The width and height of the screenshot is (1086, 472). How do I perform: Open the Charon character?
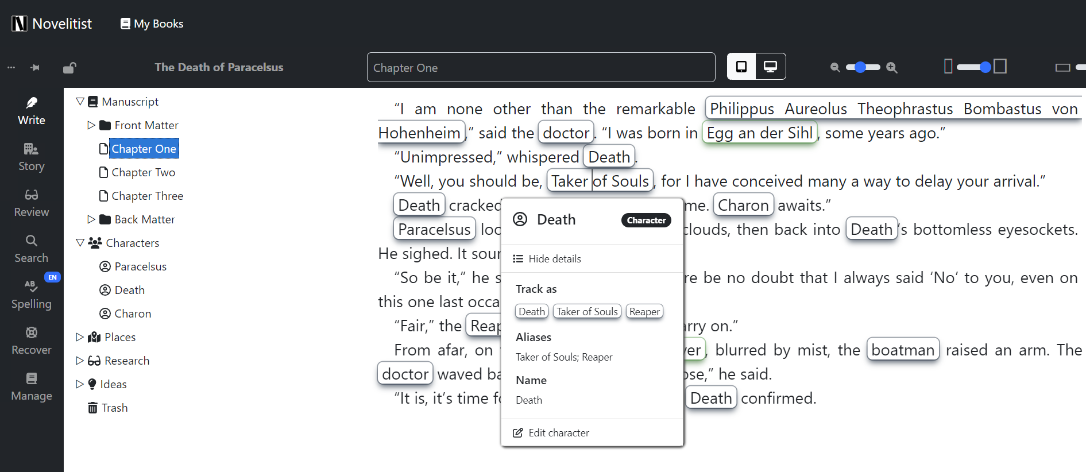pyautogui.click(x=125, y=314)
